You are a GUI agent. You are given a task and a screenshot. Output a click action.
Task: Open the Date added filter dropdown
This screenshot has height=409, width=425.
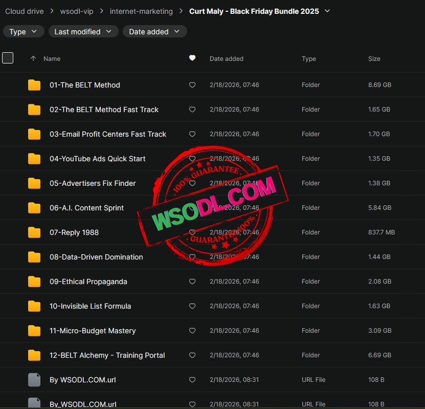tap(154, 32)
